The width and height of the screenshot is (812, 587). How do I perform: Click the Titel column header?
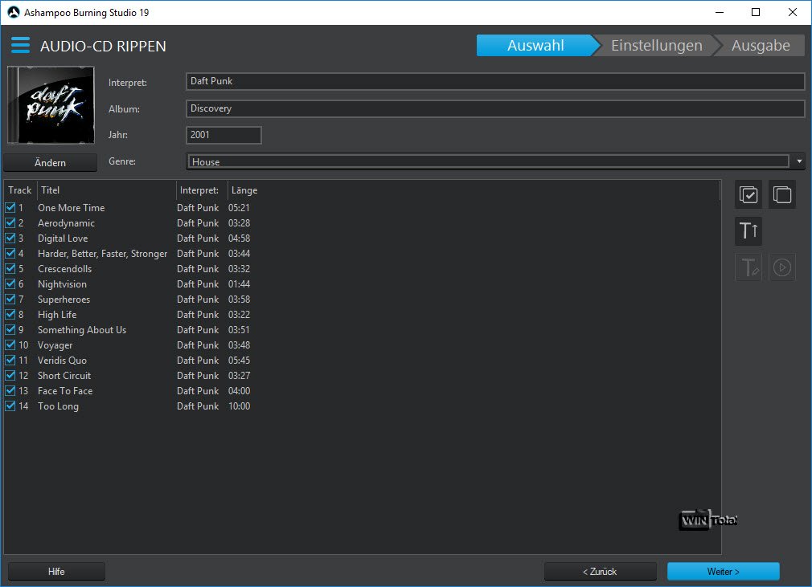coord(106,190)
